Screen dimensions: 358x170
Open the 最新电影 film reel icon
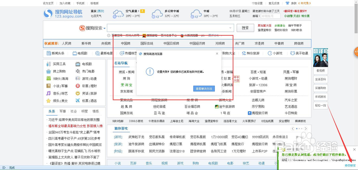(x=97, y=53)
